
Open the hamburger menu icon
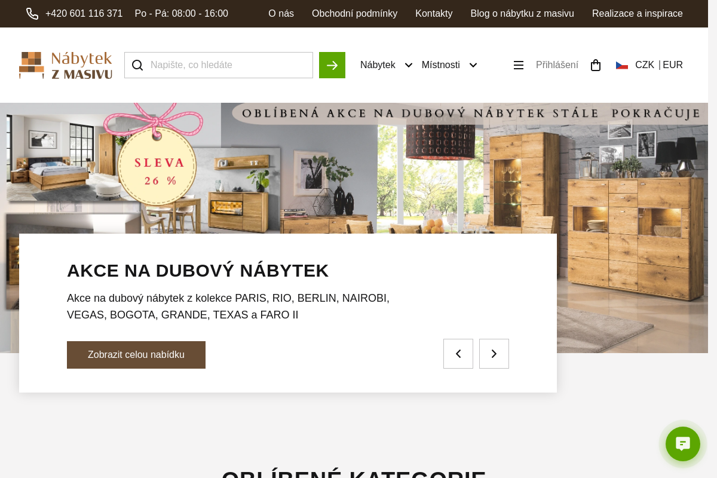pyautogui.click(x=519, y=65)
